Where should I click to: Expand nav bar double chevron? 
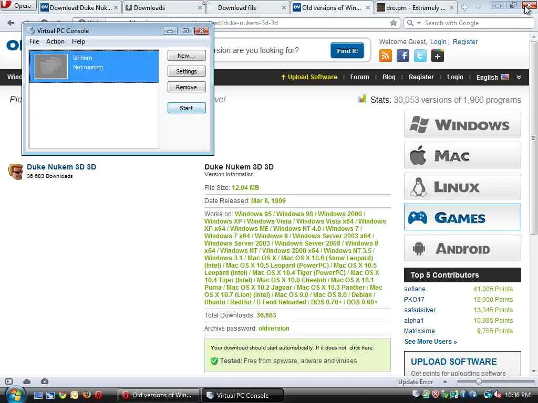(519, 77)
